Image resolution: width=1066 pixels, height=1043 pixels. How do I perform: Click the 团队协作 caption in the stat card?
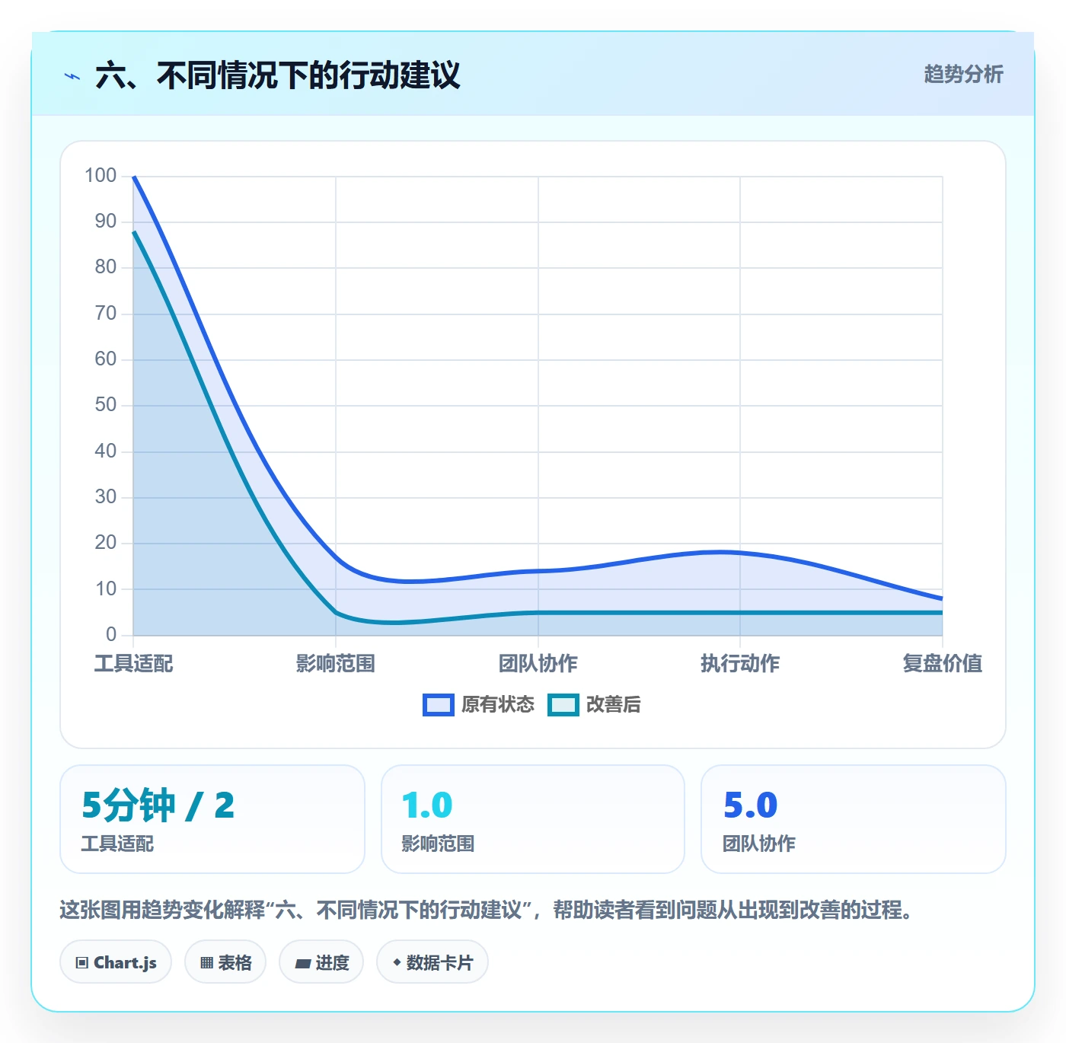(759, 844)
